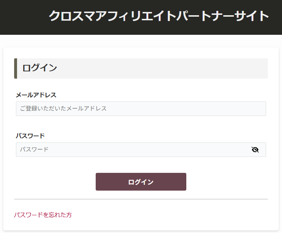The width and height of the screenshot is (282, 233).
Task: Select the パスワード field label
Action: [x=30, y=136]
